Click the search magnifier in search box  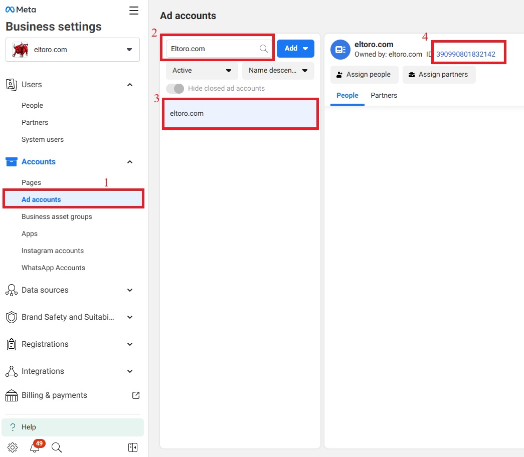(x=264, y=49)
